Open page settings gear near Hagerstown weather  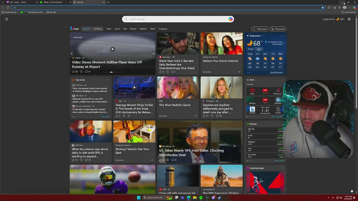pyautogui.click(x=349, y=19)
